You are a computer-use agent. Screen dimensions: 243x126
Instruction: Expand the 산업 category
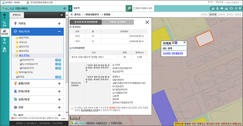59,108
